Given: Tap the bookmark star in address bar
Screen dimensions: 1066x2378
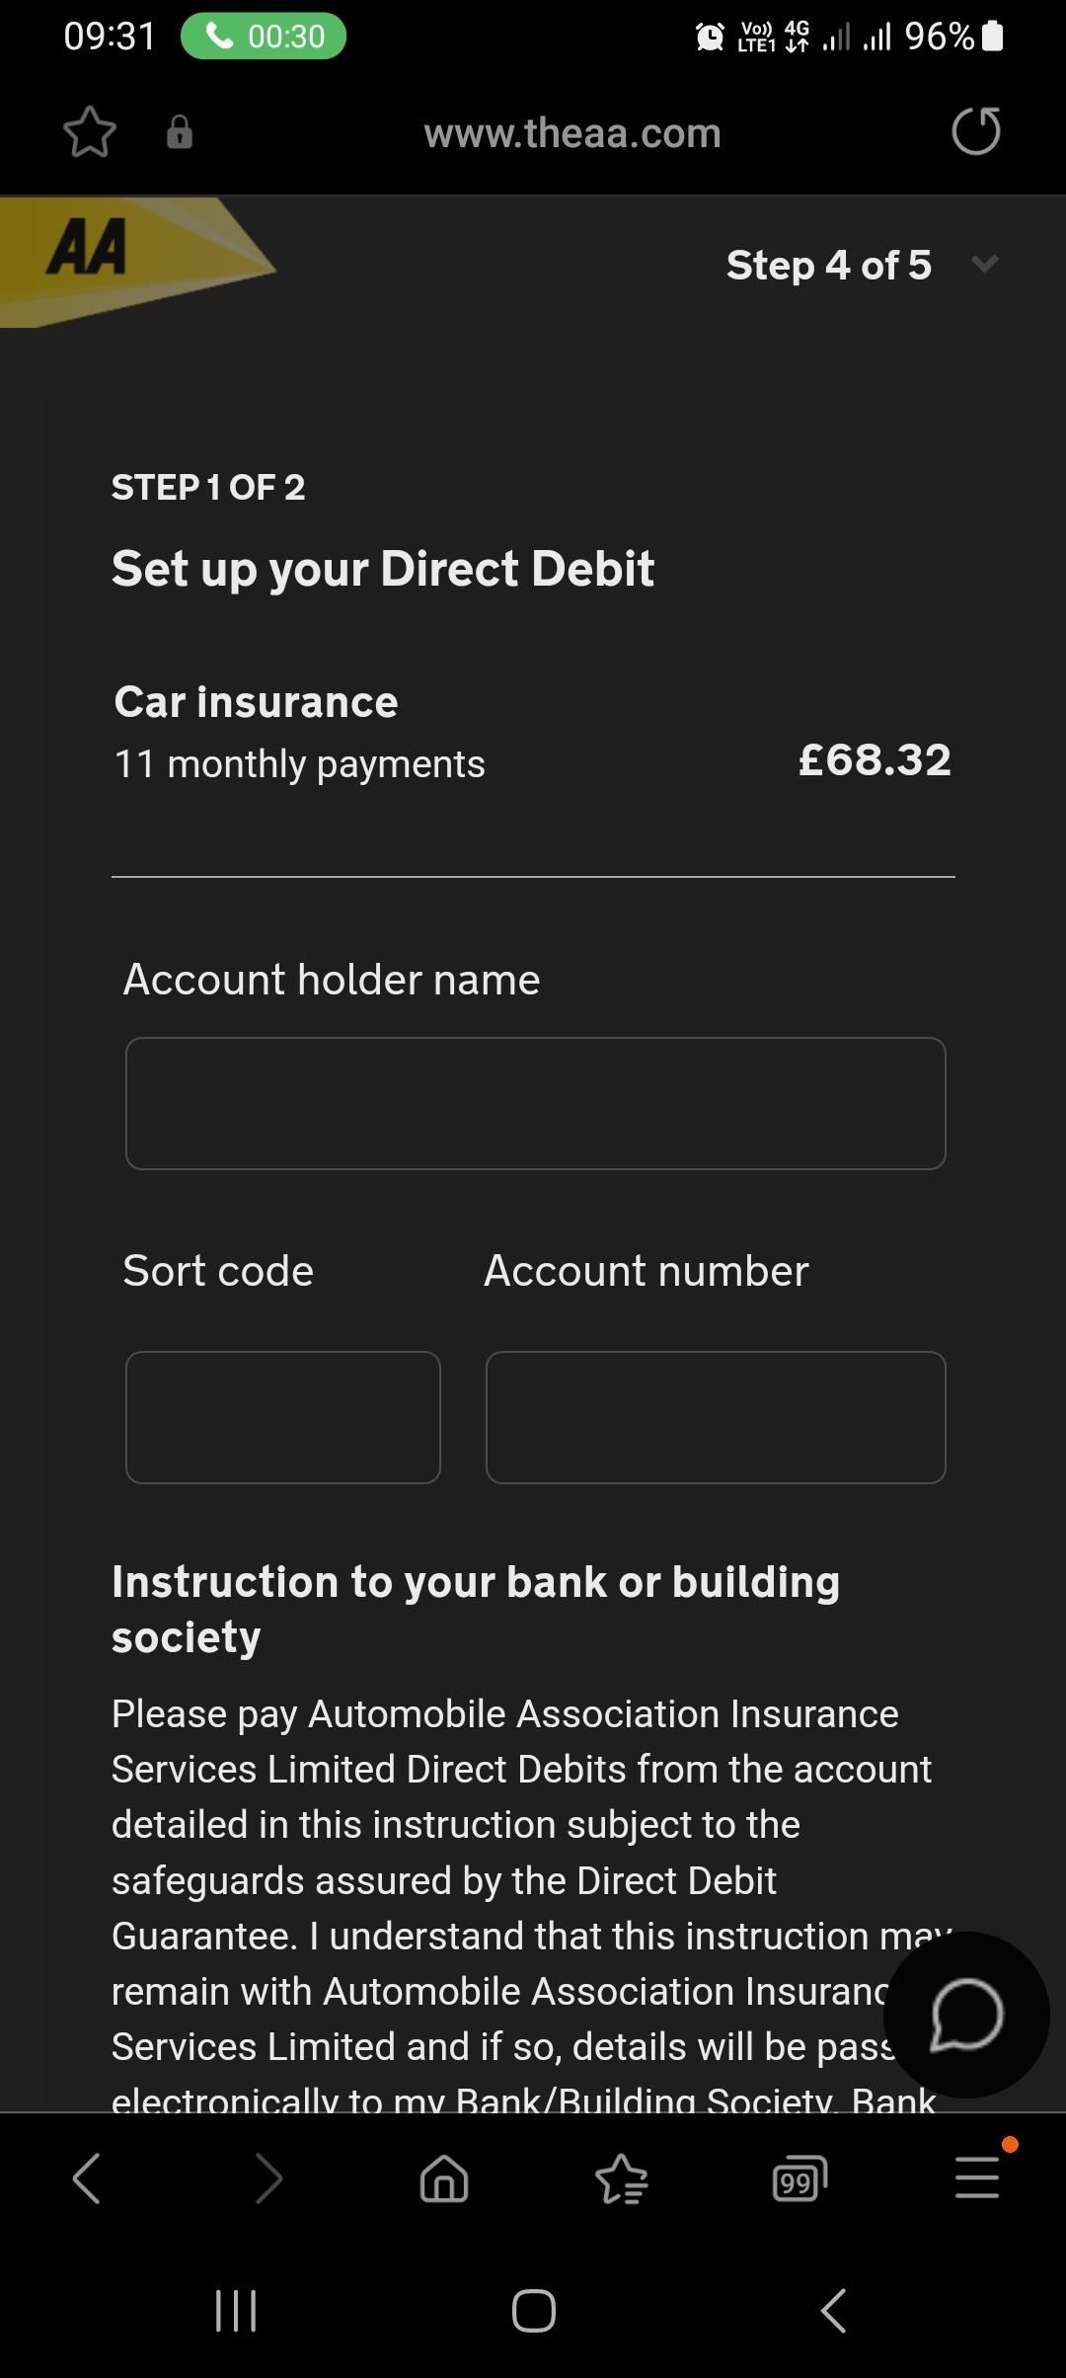Looking at the screenshot, I should [x=90, y=132].
